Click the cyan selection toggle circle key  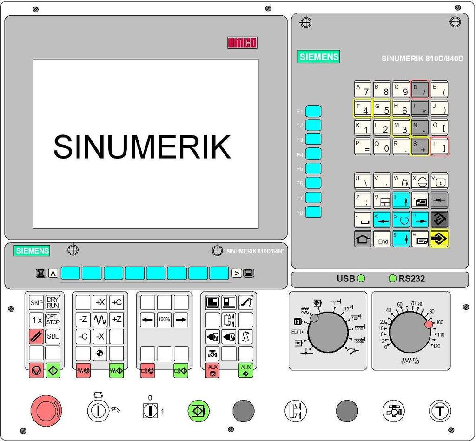click(x=401, y=219)
